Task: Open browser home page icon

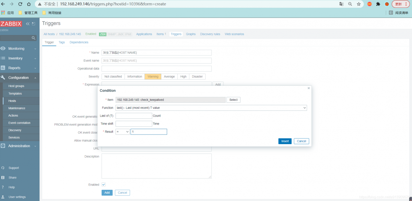Action: pos(29,4)
